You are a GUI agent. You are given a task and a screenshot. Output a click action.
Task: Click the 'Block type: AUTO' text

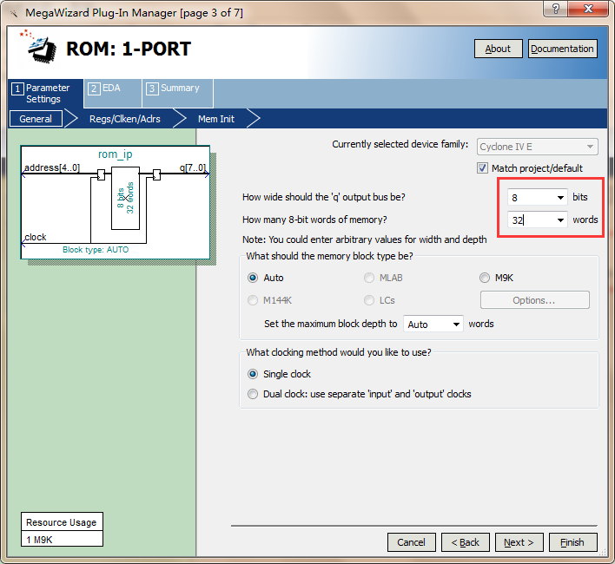coord(96,250)
